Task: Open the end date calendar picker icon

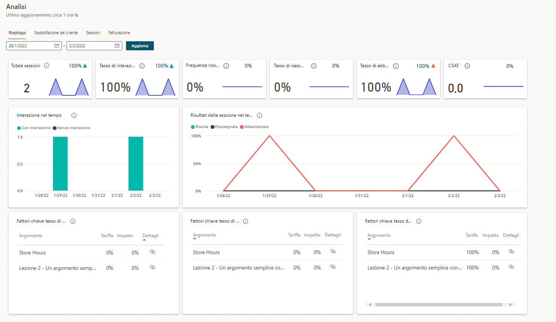Action: (117, 46)
